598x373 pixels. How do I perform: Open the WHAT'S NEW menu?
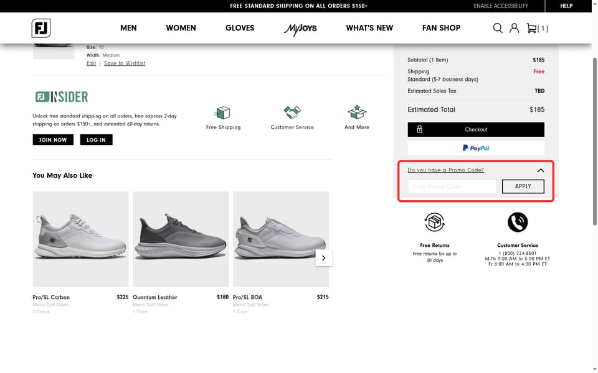[369, 28]
